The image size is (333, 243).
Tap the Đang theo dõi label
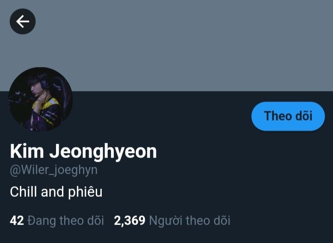coord(66,220)
